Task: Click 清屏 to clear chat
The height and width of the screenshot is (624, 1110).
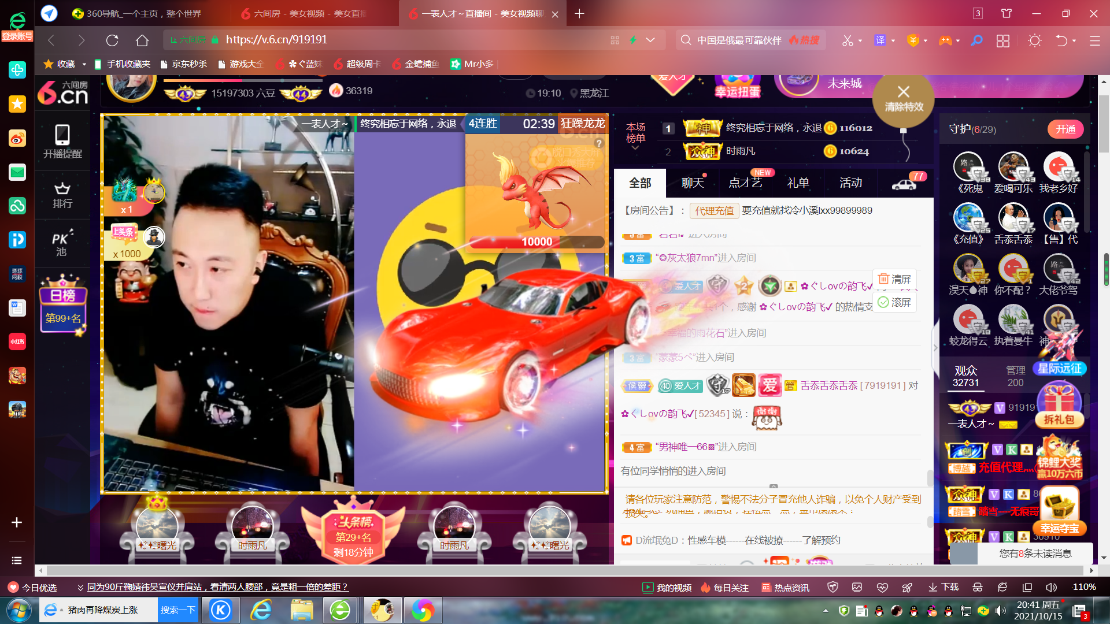Action: pyautogui.click(x=894, y=279)
